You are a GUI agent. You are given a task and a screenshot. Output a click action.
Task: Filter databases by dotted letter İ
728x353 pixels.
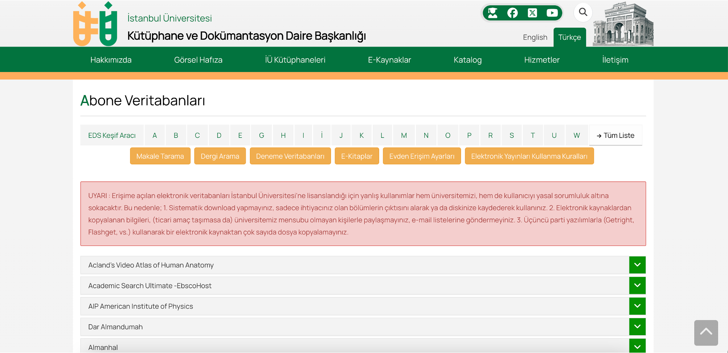(322, 135)
